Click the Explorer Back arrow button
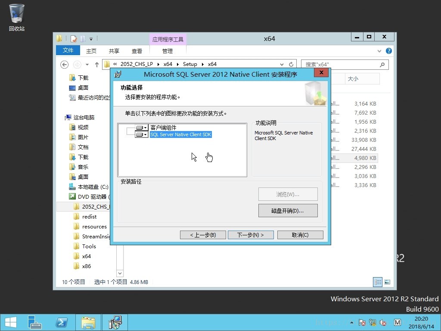 click(x=65, y=65)
